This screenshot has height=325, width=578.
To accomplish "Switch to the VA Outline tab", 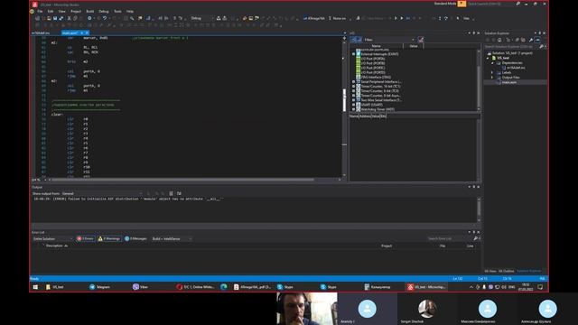I will pyautogui.click(x=506, y=271).
